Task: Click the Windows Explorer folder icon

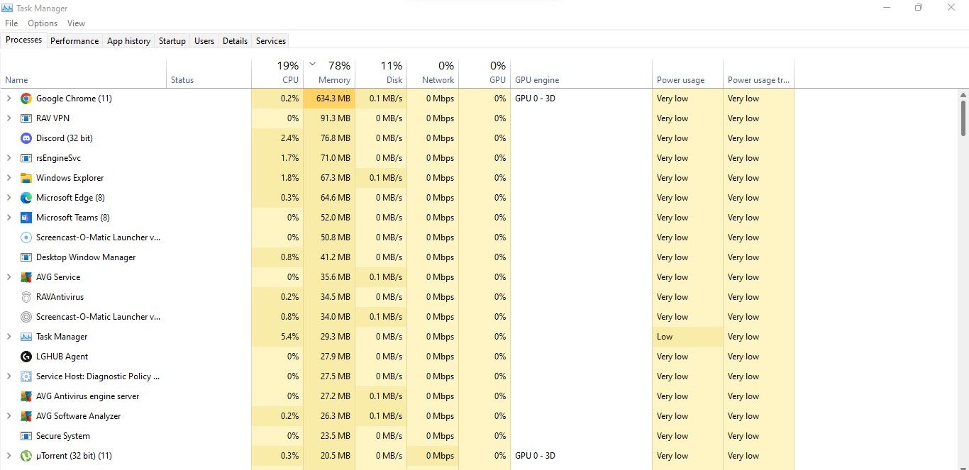Action: tap(26, 178)
